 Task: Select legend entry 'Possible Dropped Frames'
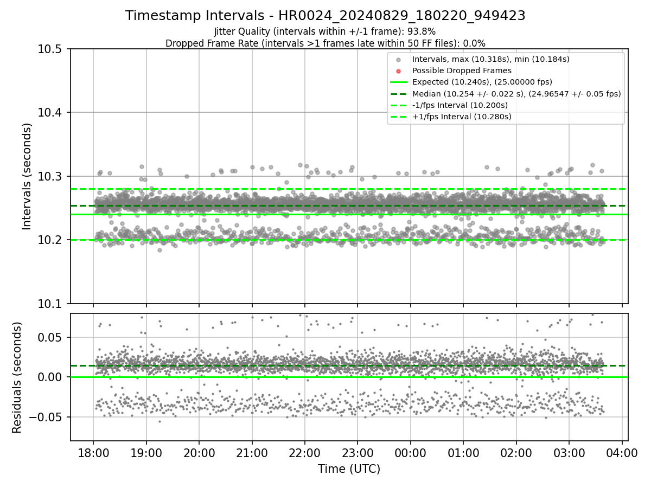[x=462, y=70]
